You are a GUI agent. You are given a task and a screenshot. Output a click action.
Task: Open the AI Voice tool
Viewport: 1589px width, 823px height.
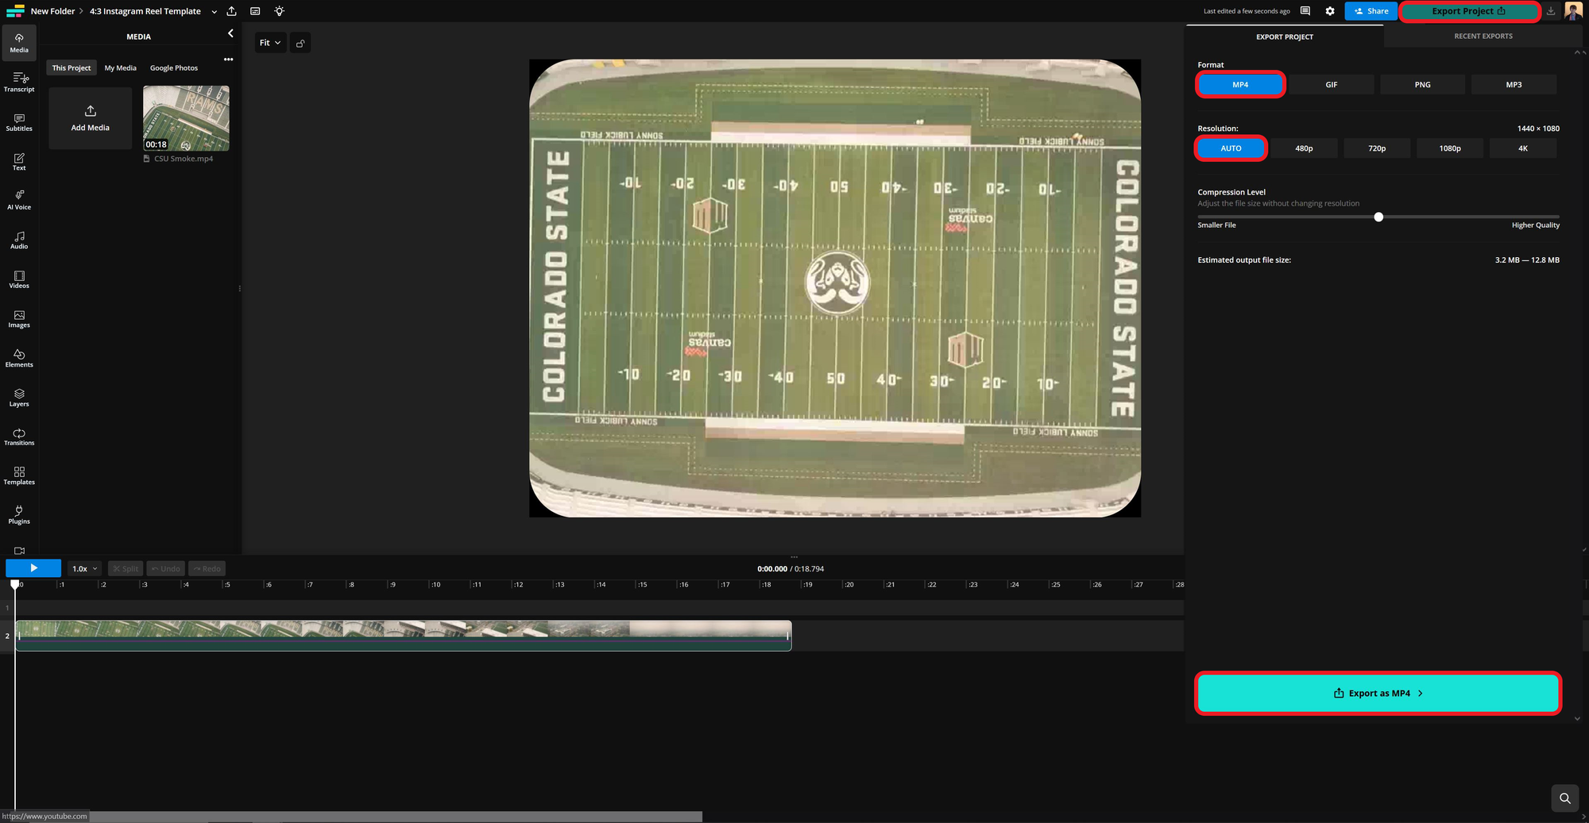coord(19,200)
